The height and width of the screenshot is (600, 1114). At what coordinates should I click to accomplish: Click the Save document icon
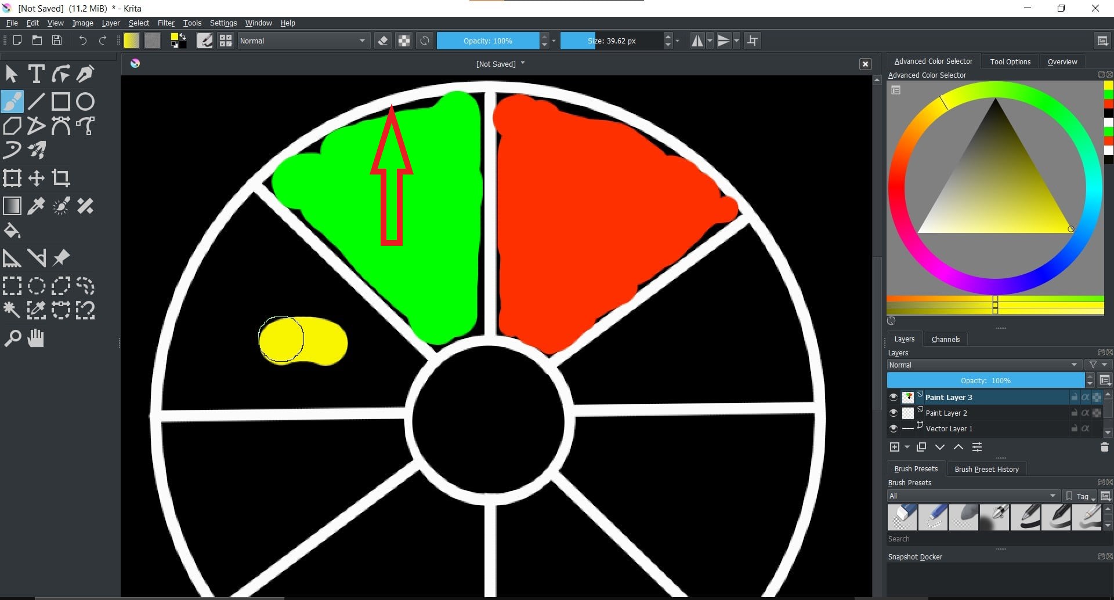click(x=57, y=41)
